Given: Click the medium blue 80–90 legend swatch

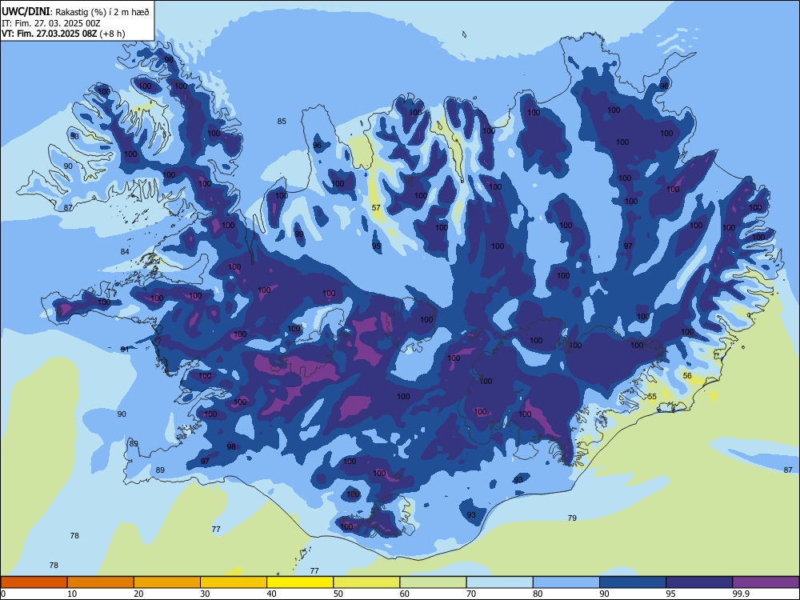Looking at the screenshot, I should coord(566,582).
